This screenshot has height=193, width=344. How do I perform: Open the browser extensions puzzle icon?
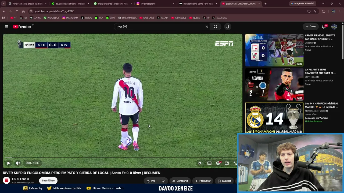pos(324,11)
